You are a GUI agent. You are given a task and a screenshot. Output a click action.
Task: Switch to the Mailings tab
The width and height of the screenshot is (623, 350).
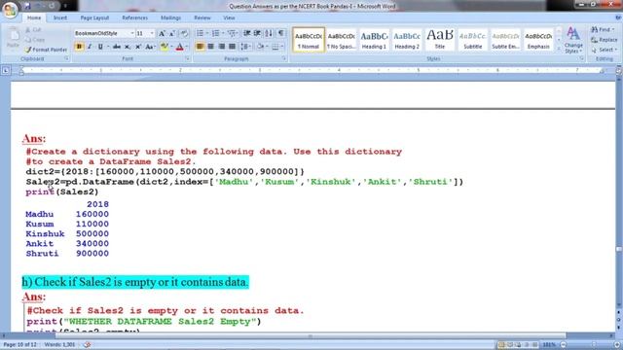(x=171, y=17)
